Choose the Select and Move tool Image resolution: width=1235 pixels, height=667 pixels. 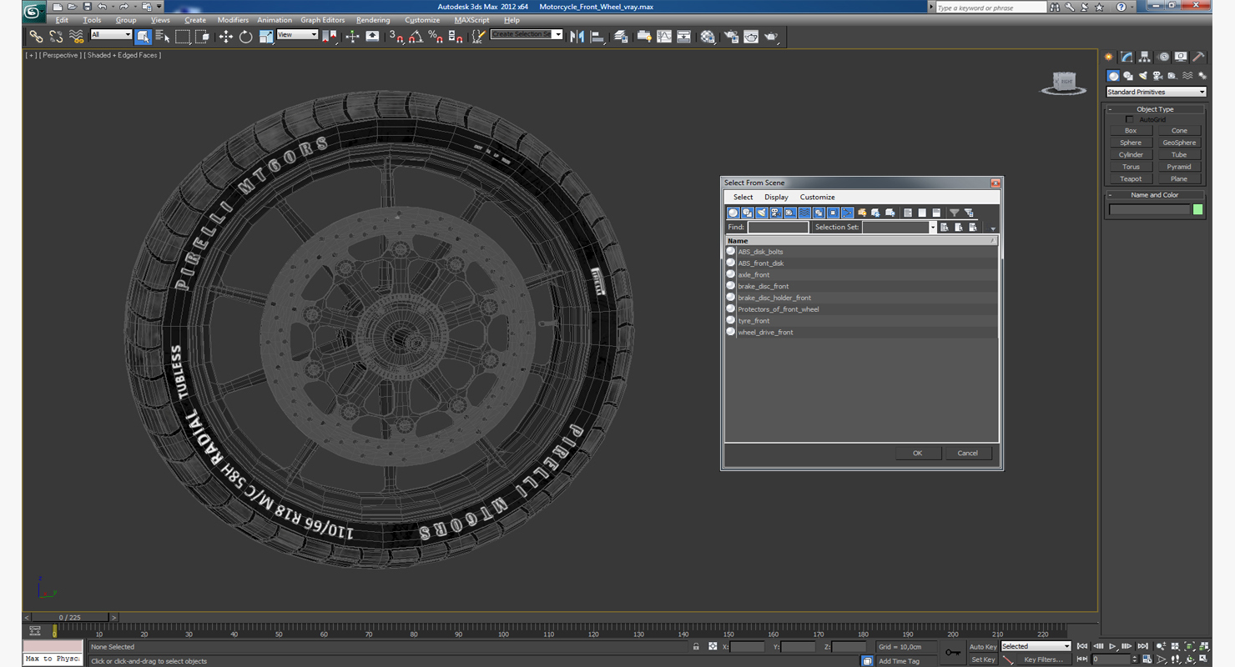(225, 37)
